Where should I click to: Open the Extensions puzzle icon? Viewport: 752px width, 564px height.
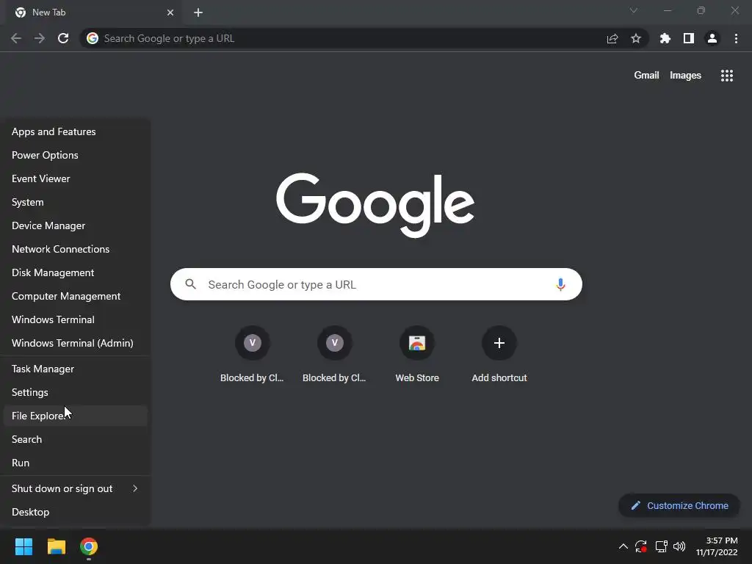tap(665, 38)
